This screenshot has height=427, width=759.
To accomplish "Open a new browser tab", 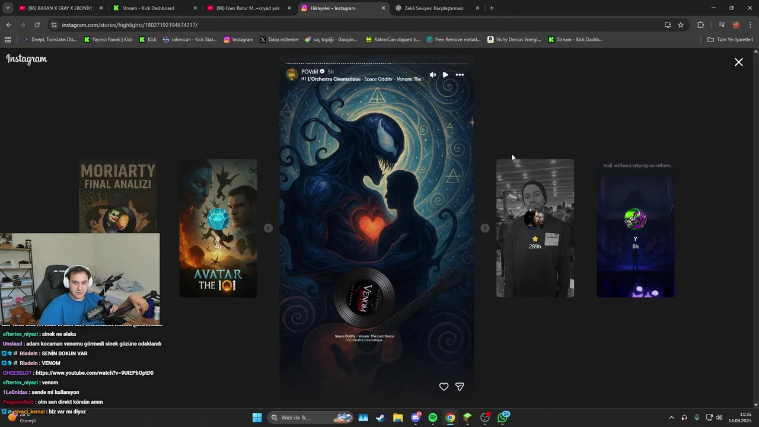I will (492, 8).
